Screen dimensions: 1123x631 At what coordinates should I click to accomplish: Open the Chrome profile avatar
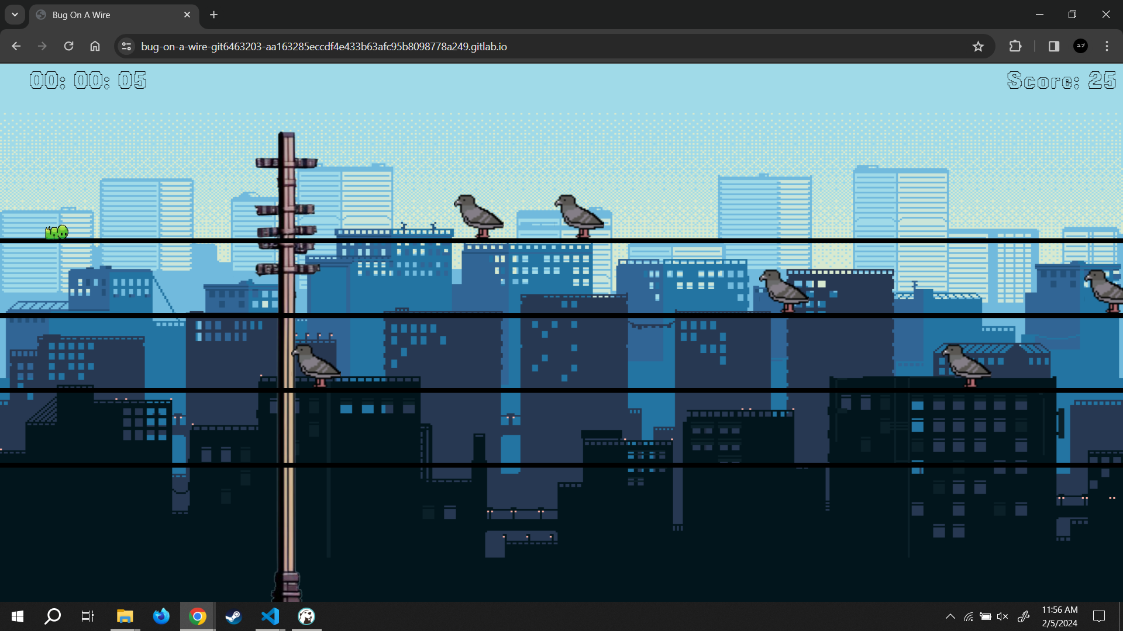pos(1080,46)
